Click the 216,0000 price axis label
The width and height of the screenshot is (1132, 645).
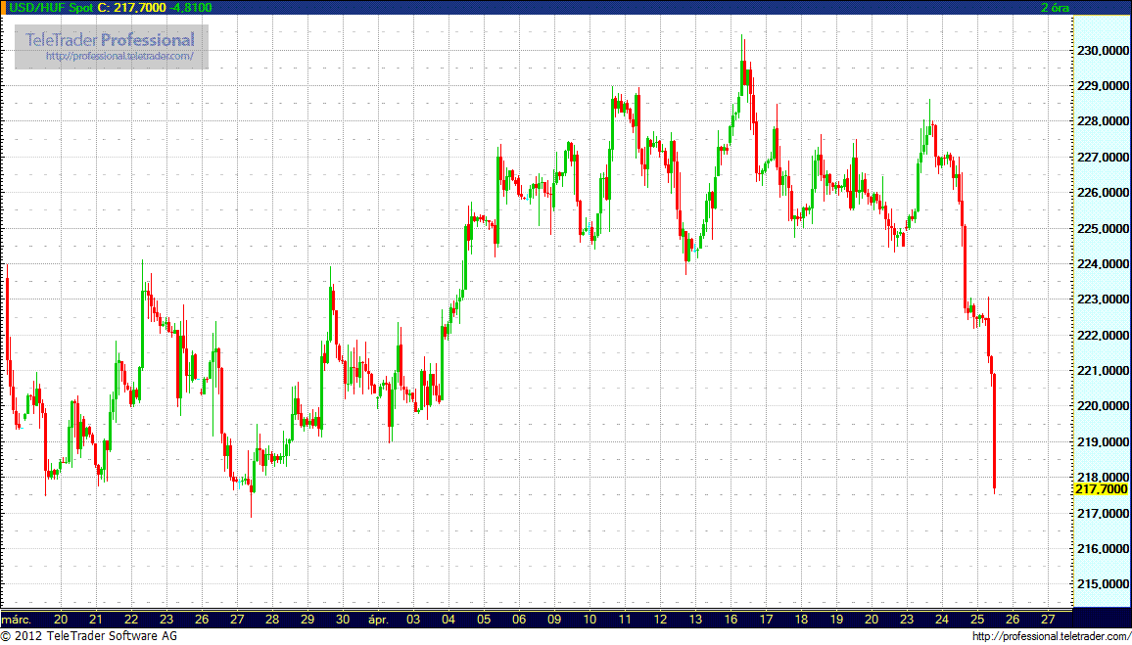tap(1104, 549)
